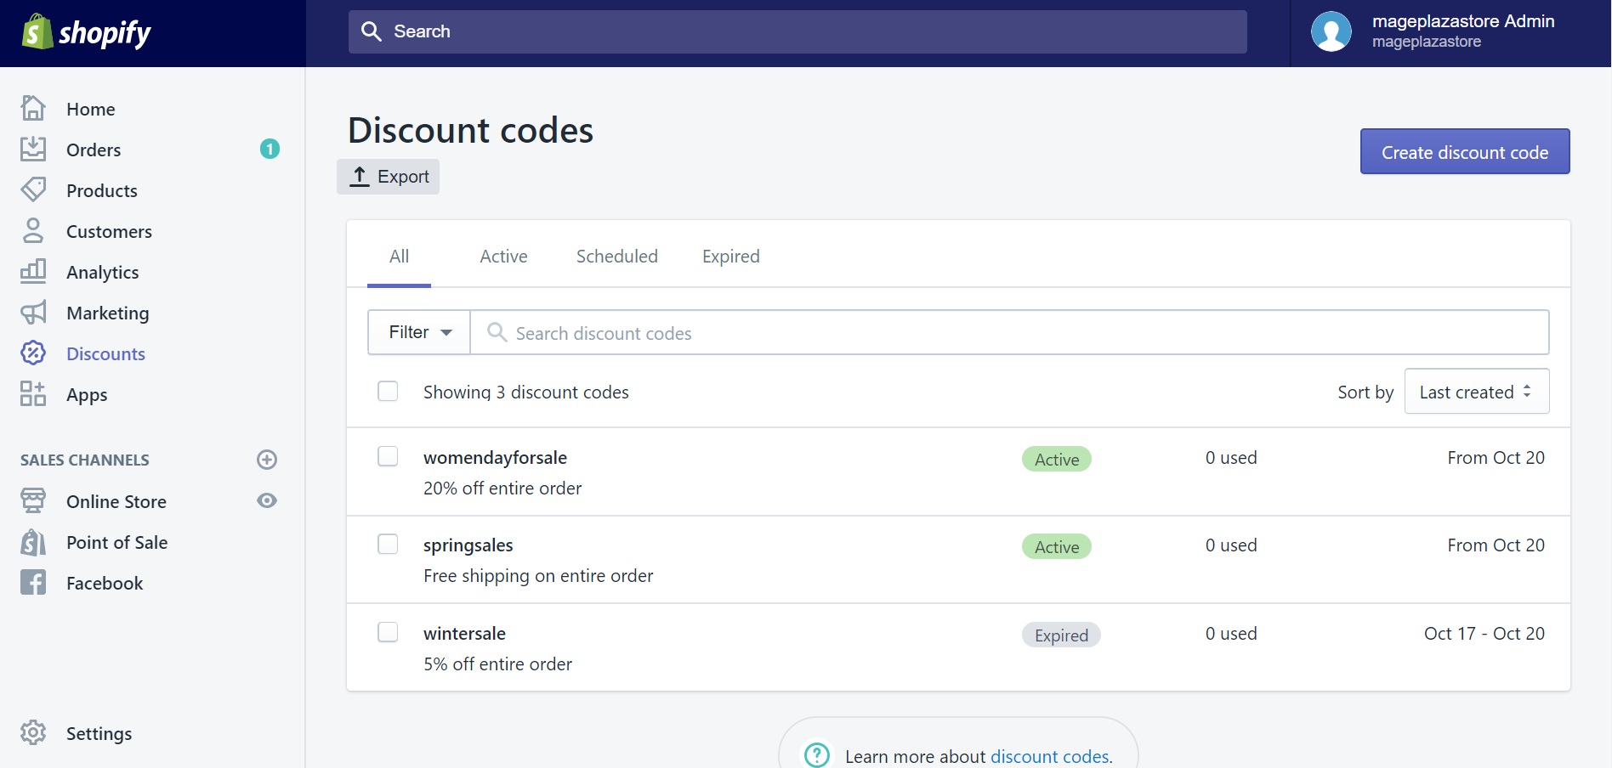Click the Active badge for springsales
This screenshot has height=768, width=1612.
point(1057,546)
